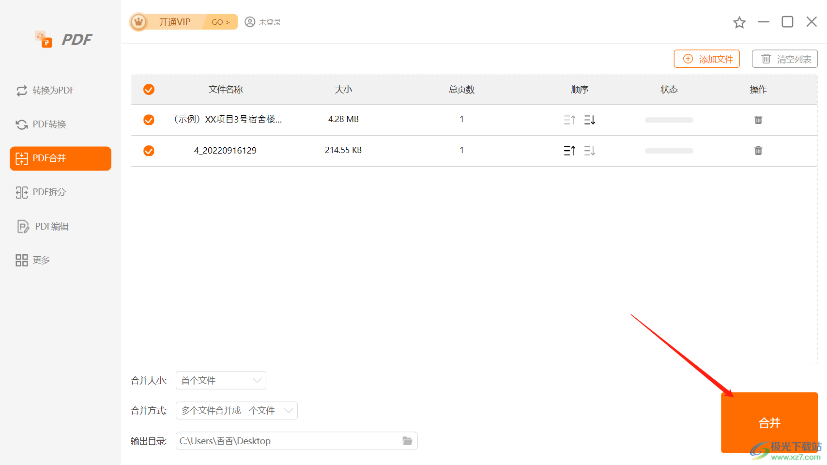Open the 合并大小 dropdown

pyautogui.click(x=221, y=380)
